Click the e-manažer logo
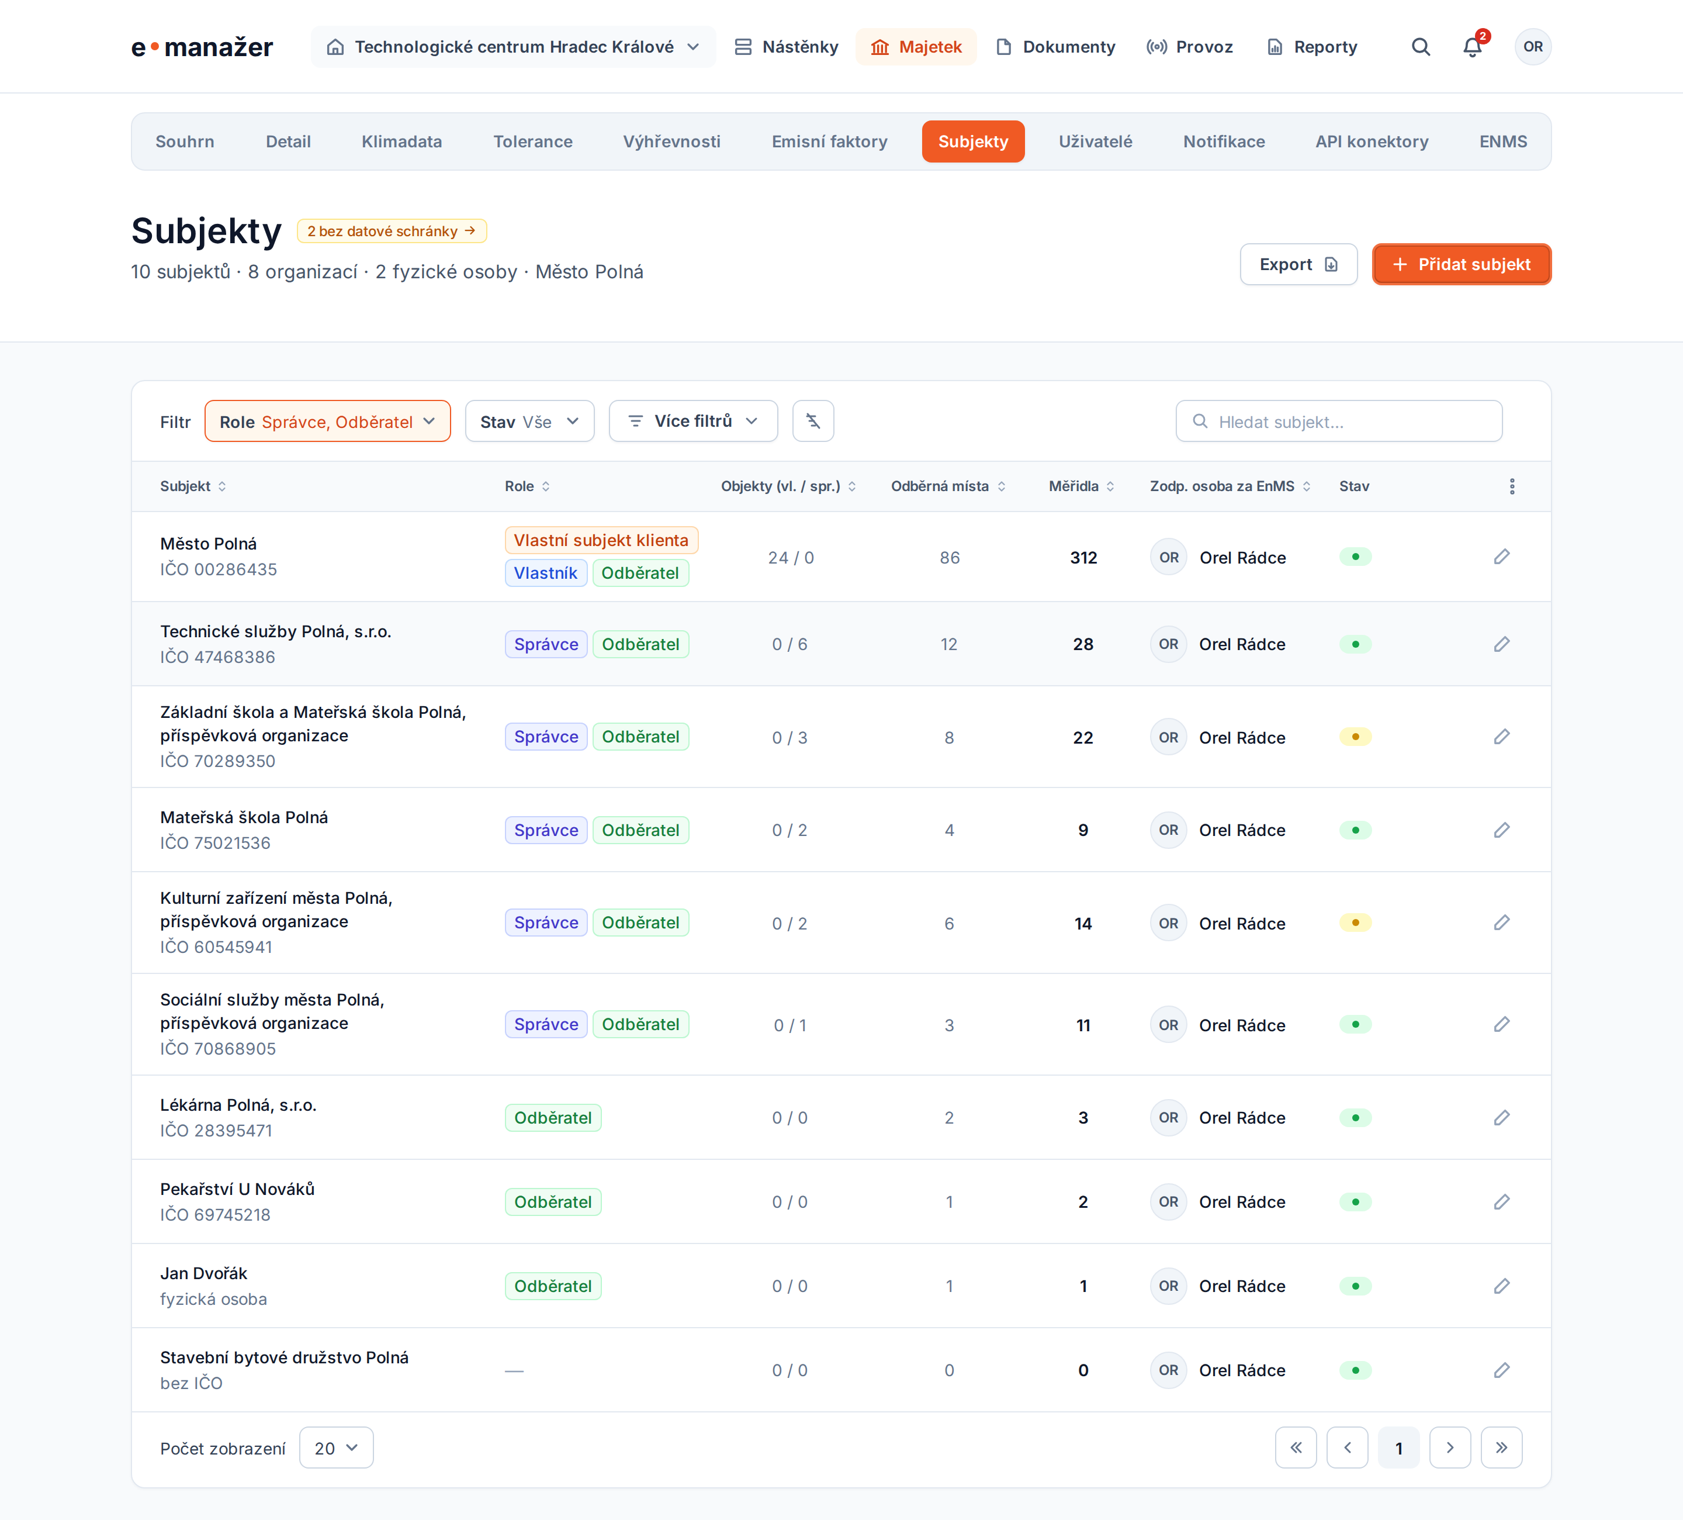The height and width of the screenshot is (1520, 1683). click(x=202, y=47)
